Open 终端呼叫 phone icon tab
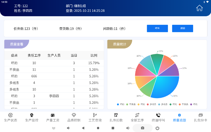This screenshot has height=132, width=211. click(x=158, y=117)
